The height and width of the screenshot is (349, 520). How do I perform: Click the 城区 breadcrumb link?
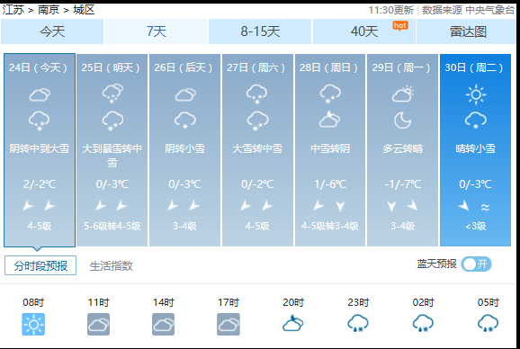click(84, 10)
